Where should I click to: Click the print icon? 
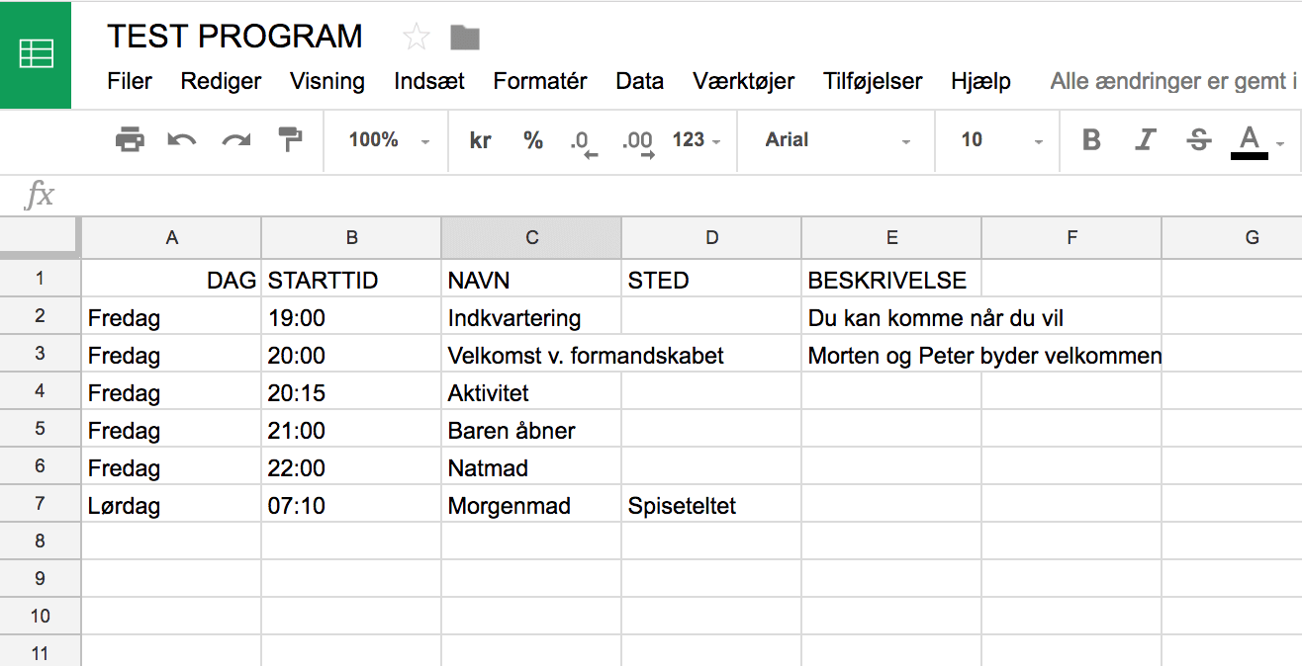(x=130, y=140)
